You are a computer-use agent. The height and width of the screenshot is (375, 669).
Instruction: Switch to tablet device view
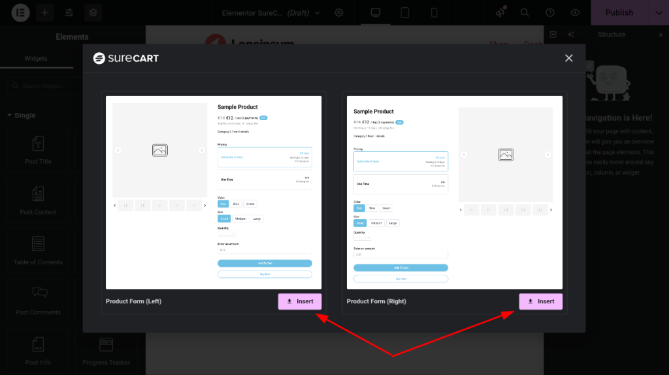(x=404, y=12)
